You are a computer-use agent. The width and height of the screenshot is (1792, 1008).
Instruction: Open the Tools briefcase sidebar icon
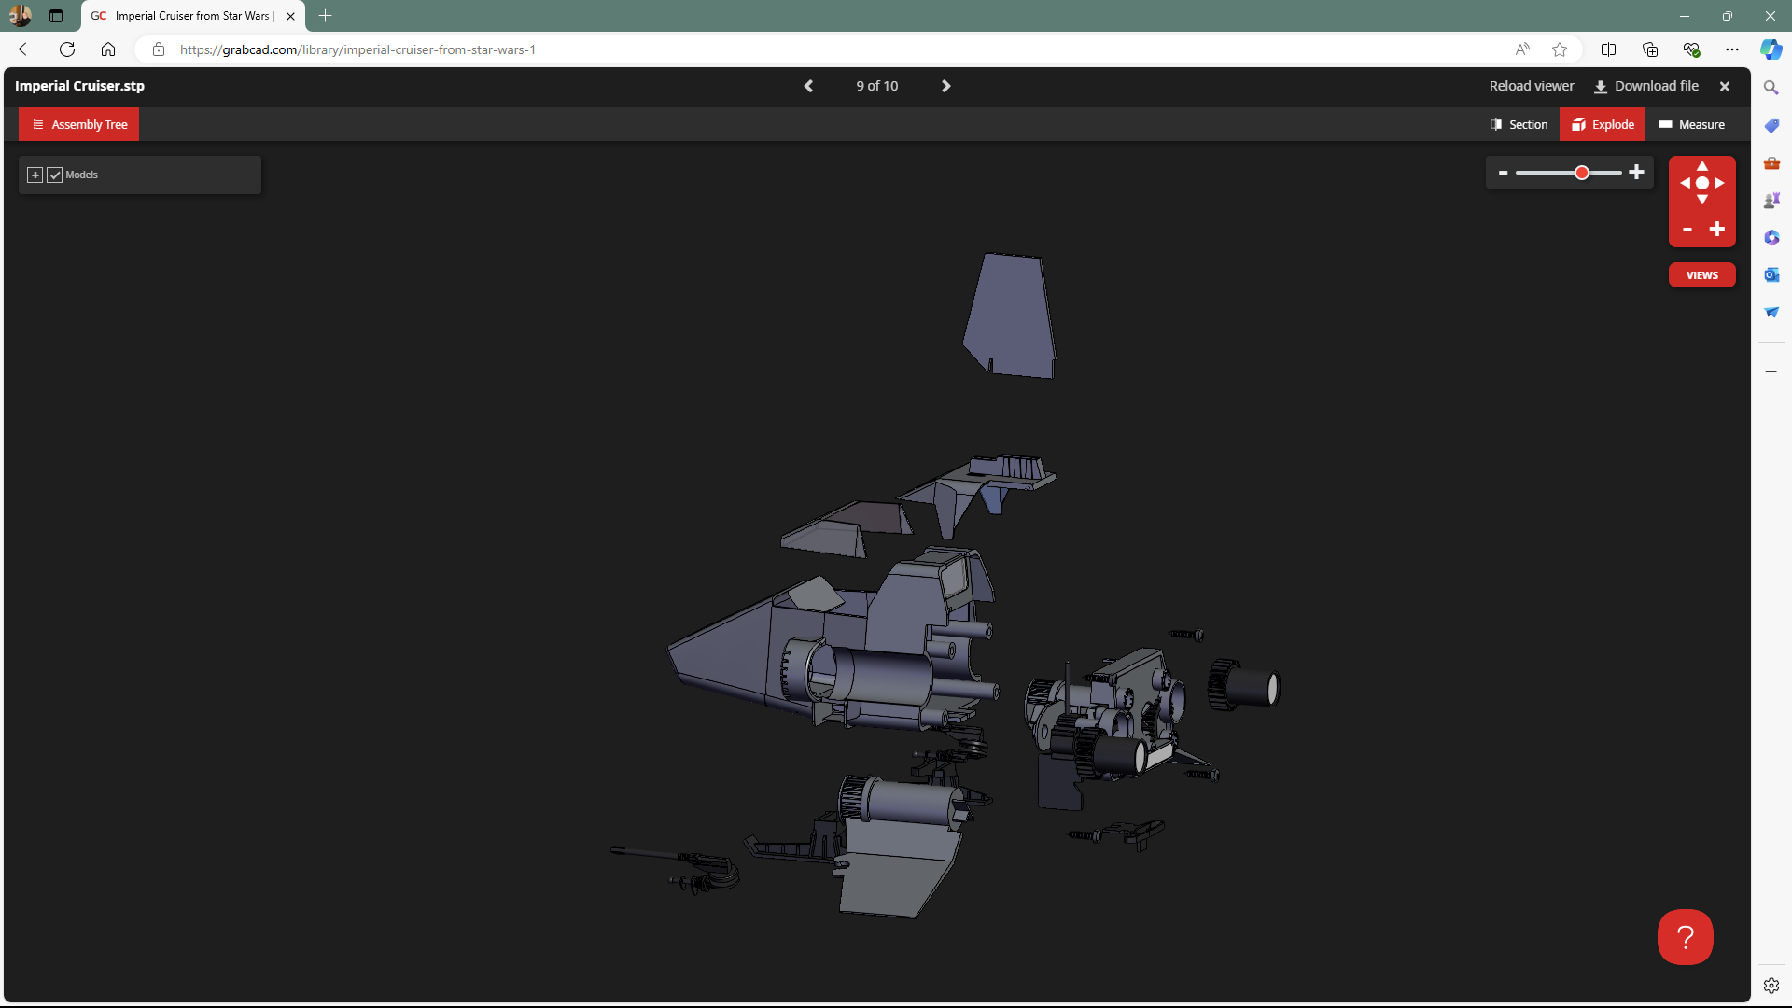(1771, 163)
